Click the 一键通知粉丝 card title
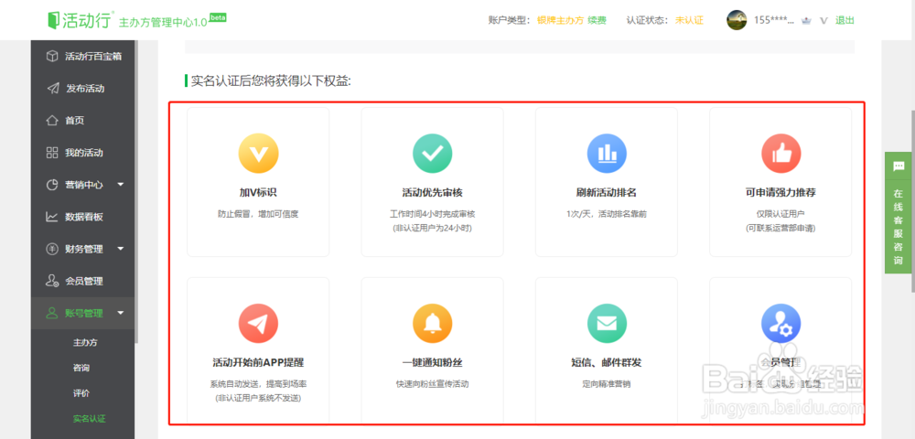 (433, 362)
